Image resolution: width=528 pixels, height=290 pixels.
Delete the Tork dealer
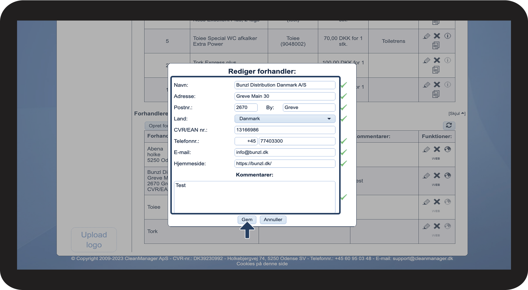(437, 226)
